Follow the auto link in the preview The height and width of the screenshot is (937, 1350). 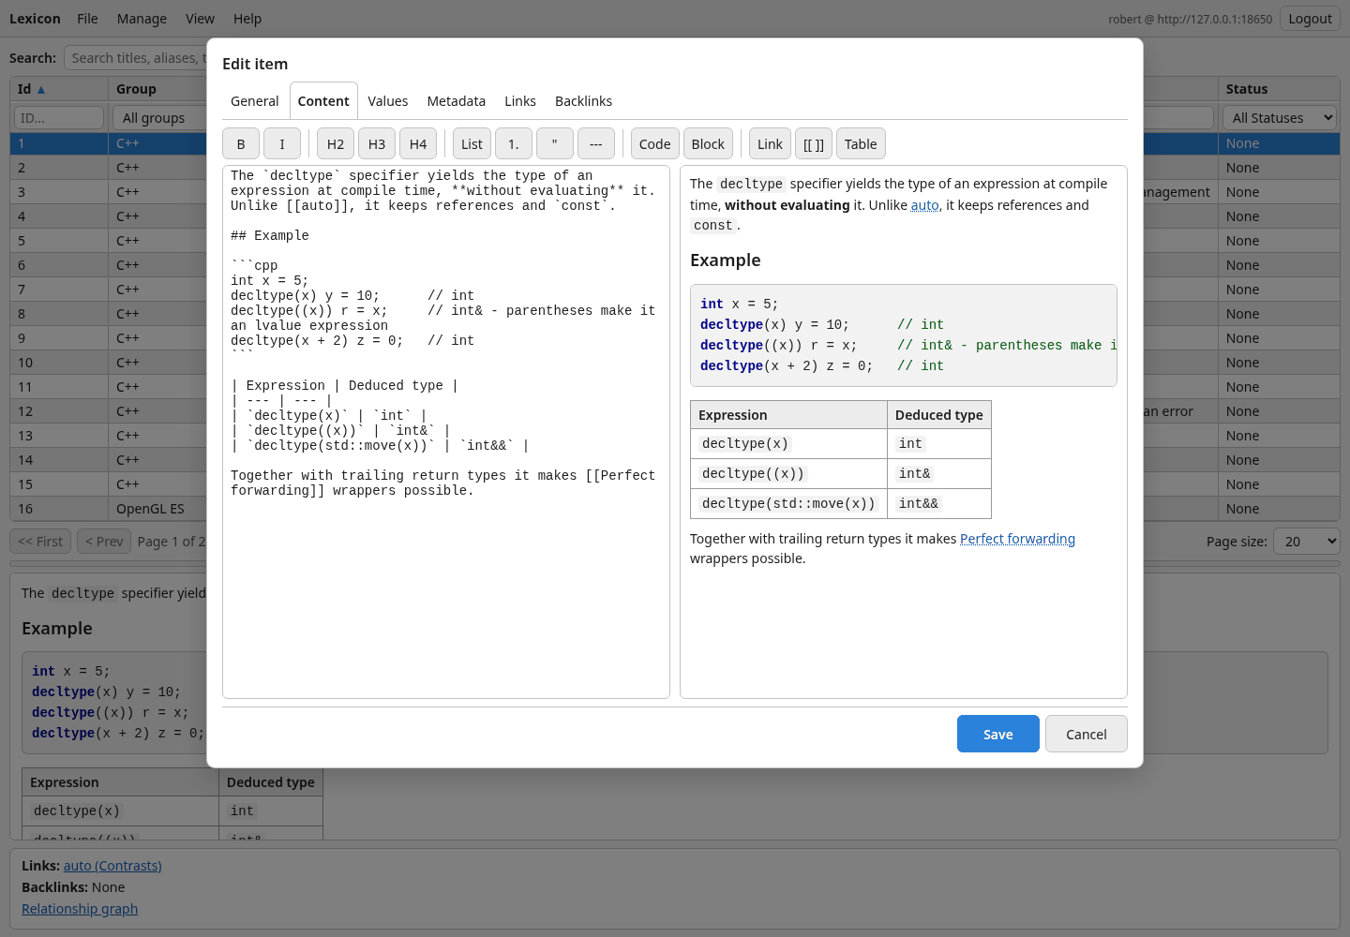[924, 205]
